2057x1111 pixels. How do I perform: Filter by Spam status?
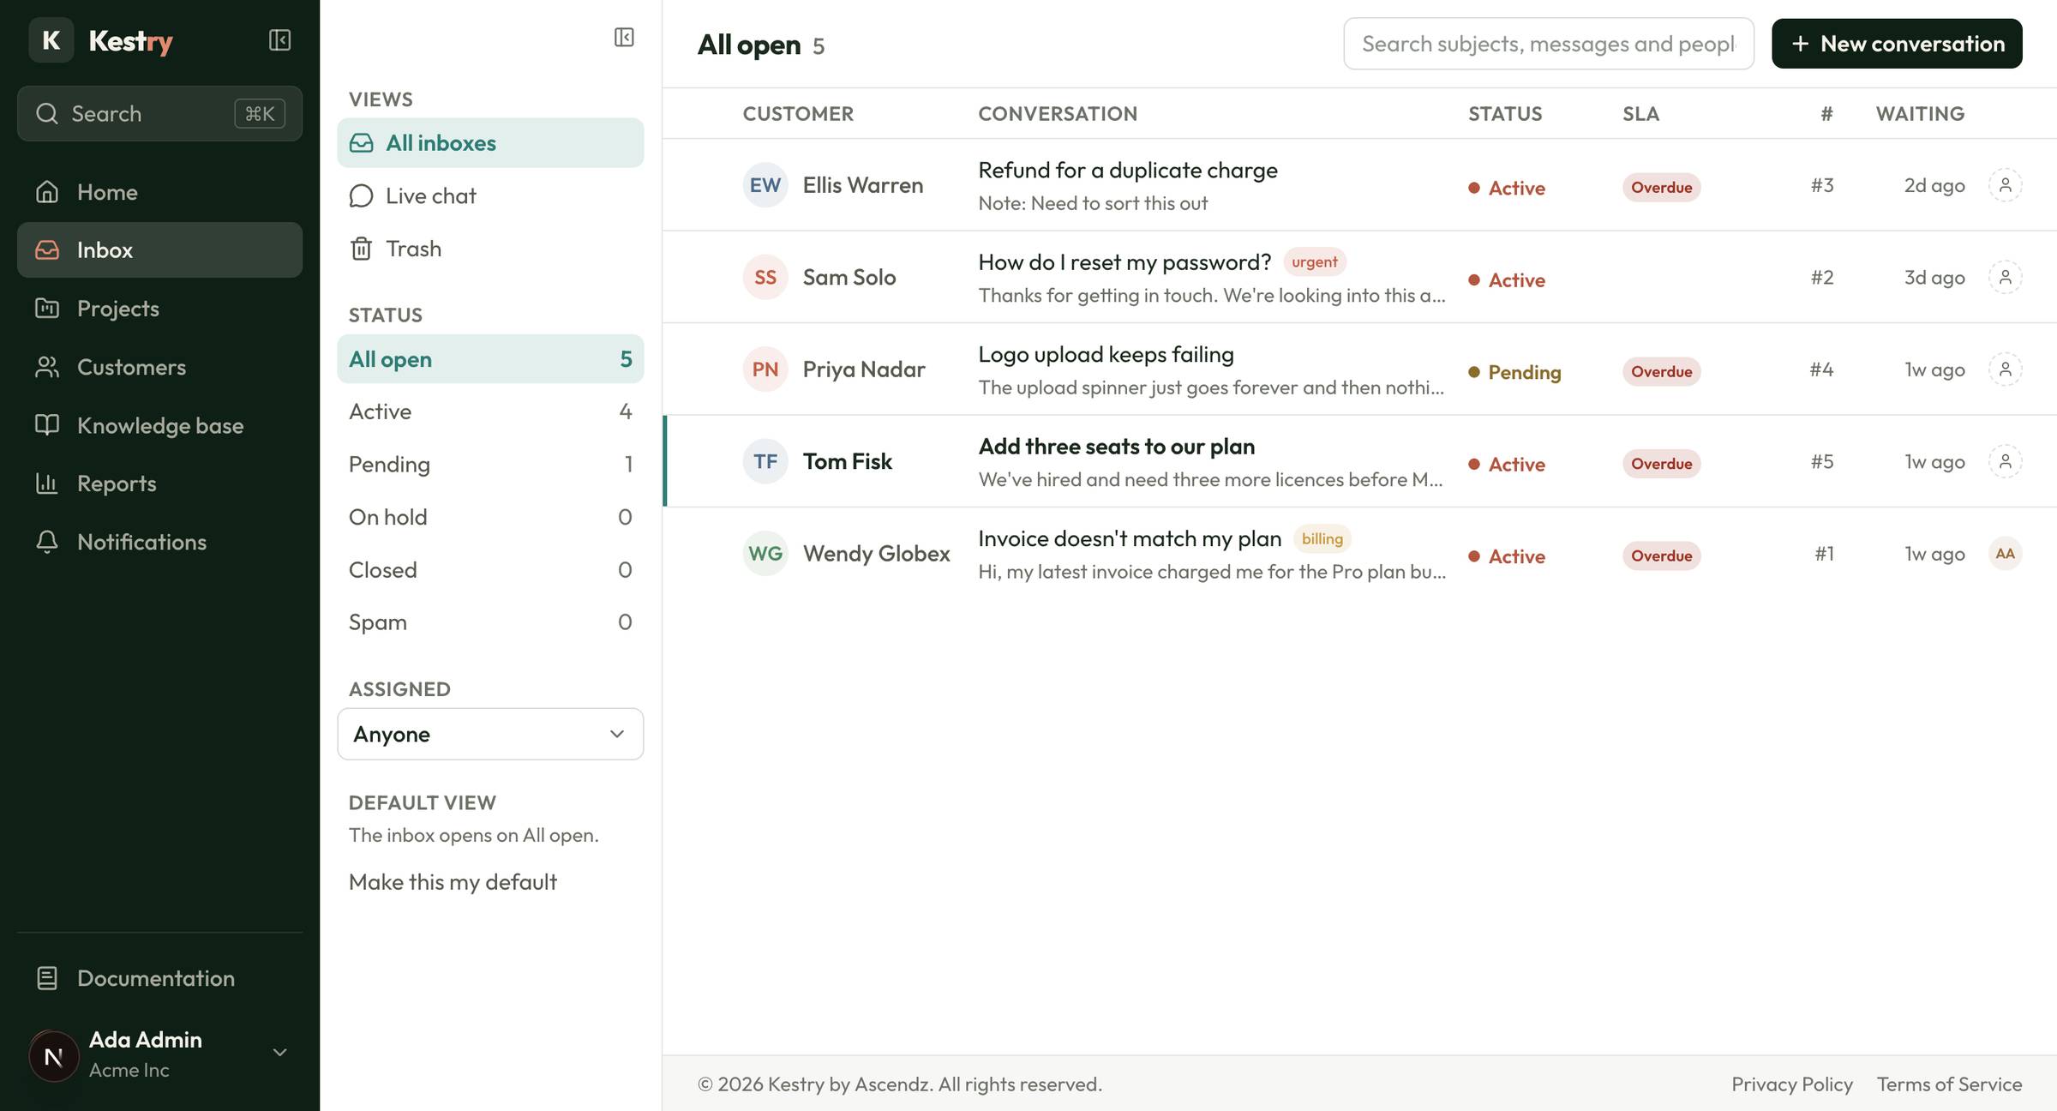[490, 622]
